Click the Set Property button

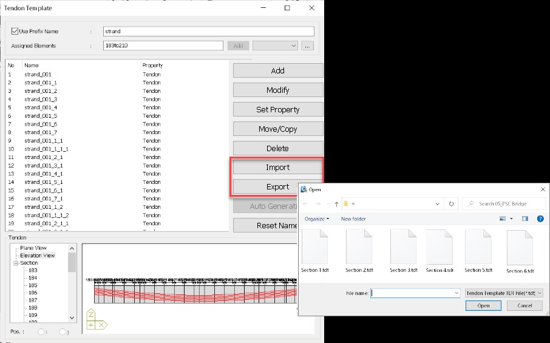278,109
